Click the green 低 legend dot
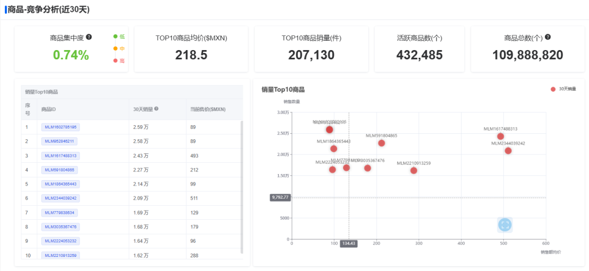589x271 pixels. 115,36
